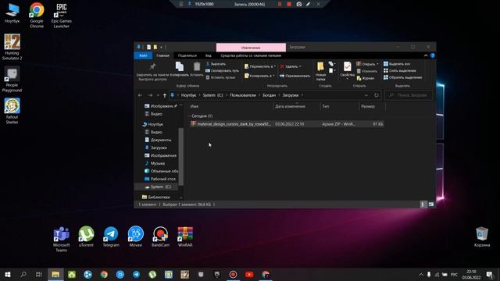500x281 pixels.
Task: Open the Переместить в dropdown
Action: pos(260,66)
